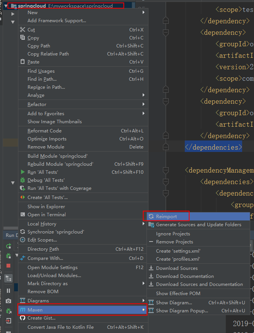Click the Generate Sources folder icon
The image size is (254, 333).
[151, 224]
